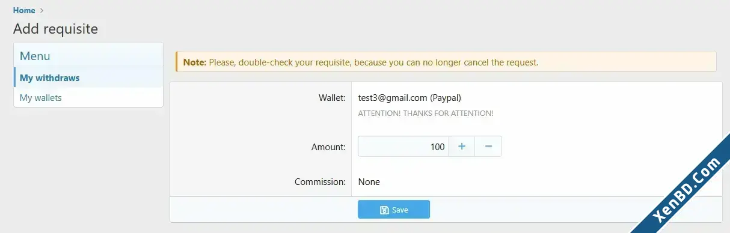
Task: Decrease the amount with the minus button
Action: coord(488,147)
